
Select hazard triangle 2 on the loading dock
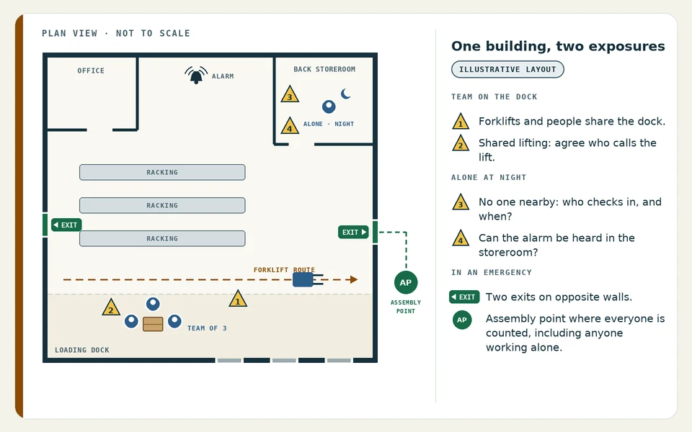pos(111,307)
